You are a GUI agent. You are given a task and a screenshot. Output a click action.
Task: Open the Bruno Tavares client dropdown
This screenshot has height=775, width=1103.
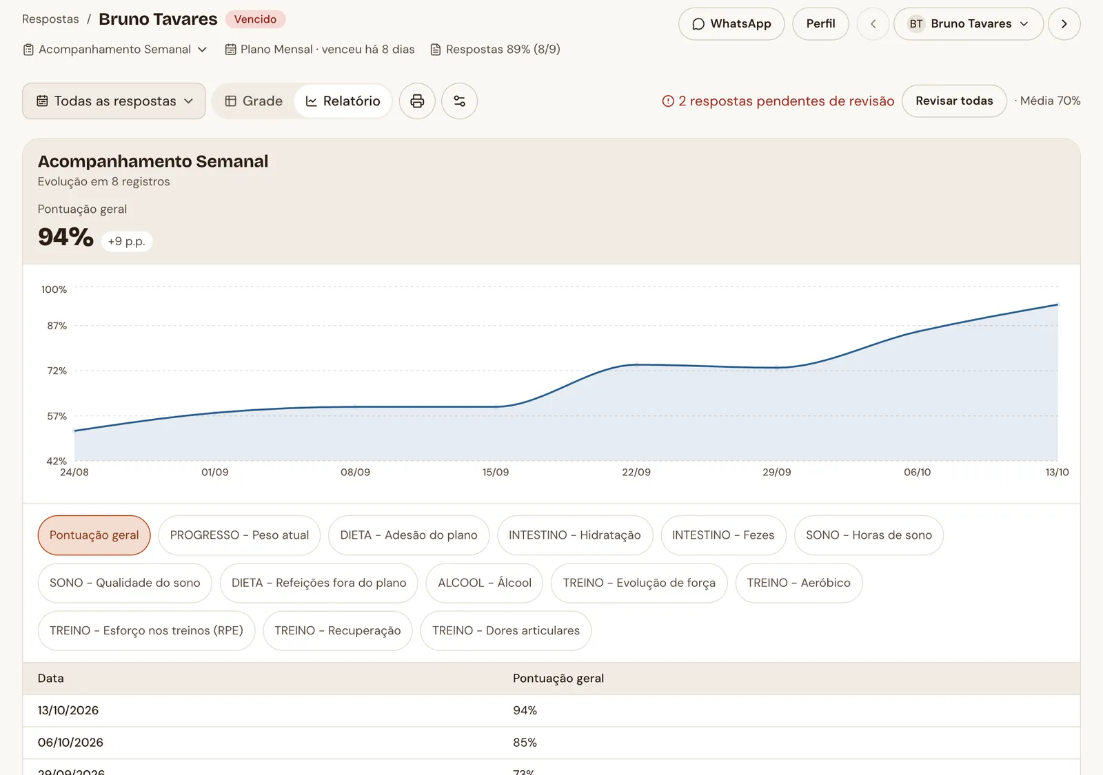(x=968, y=24)
